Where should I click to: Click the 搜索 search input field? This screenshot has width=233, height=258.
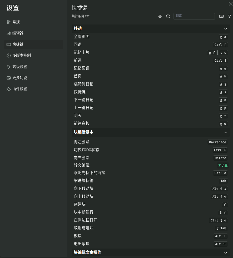tap(194, 16)
